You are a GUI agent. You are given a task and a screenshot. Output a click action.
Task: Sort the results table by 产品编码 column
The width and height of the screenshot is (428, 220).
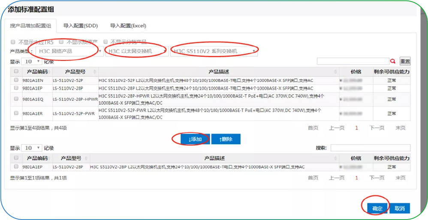pos(37,72)
